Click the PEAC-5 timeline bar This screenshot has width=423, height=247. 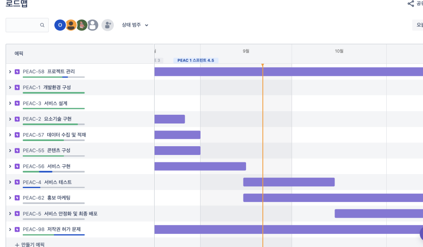(x=378, y=213)
